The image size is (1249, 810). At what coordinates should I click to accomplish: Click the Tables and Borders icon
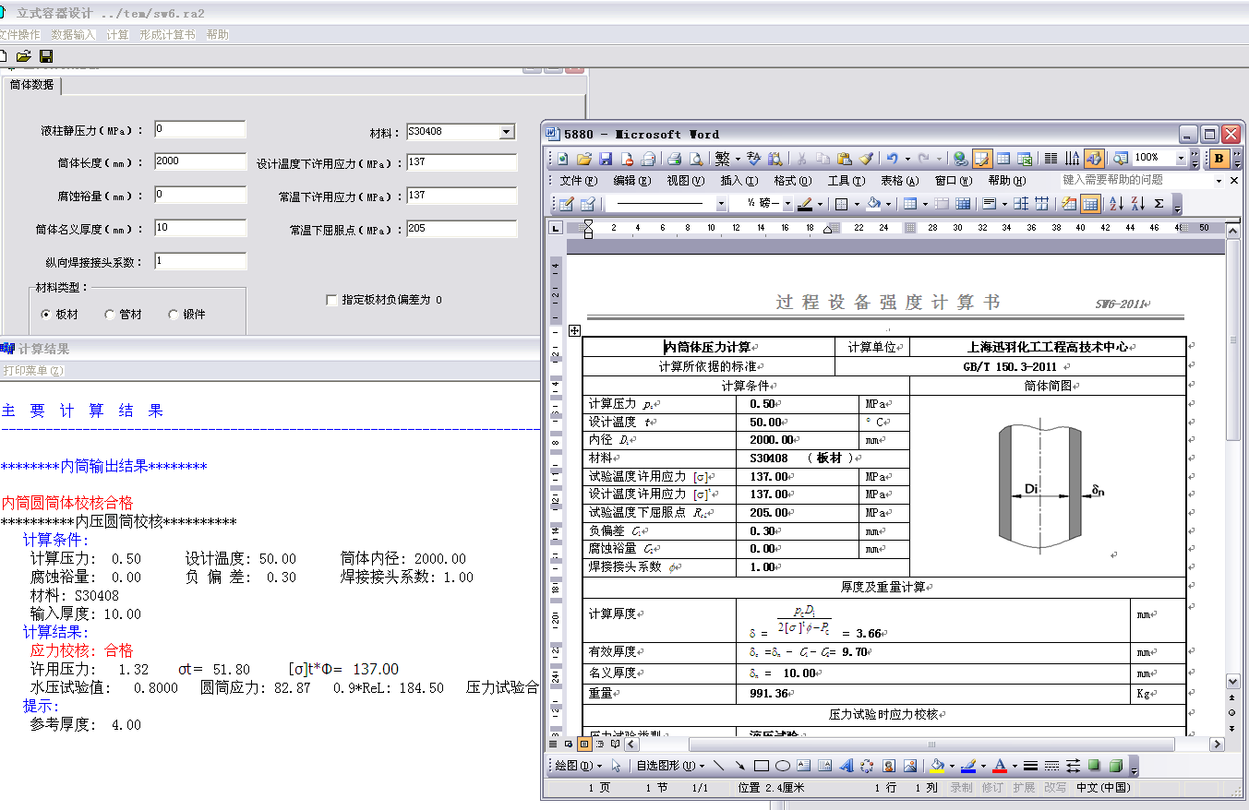pyautogui.click(x=981, y=158)
